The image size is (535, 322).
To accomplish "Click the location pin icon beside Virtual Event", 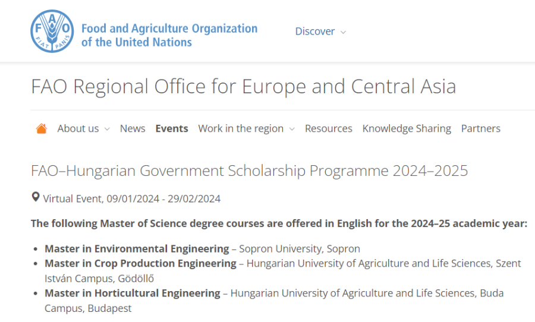I will pos(36,197).
